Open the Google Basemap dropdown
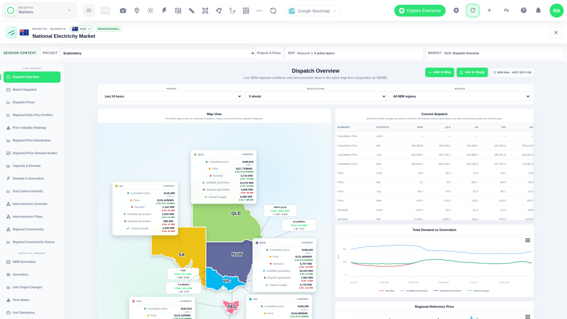Viewport: 567px width, 319px height. 312,11
